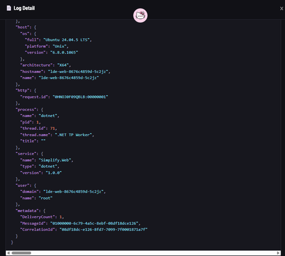Click the Hello Kitty avatar icon
285x256 pixels.
tap(140, 15)
